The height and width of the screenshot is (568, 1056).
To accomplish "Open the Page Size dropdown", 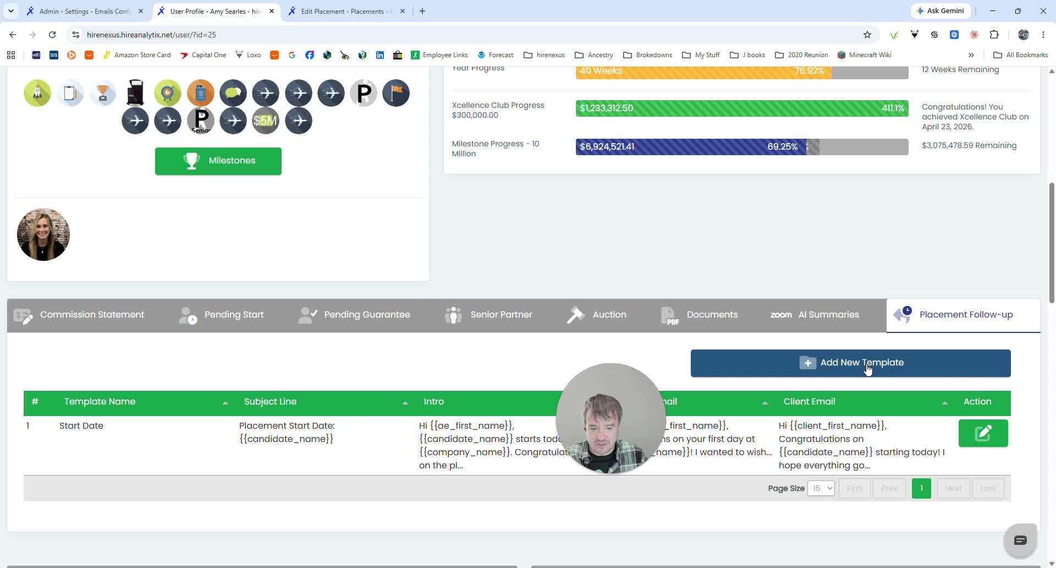I will 821,488.
